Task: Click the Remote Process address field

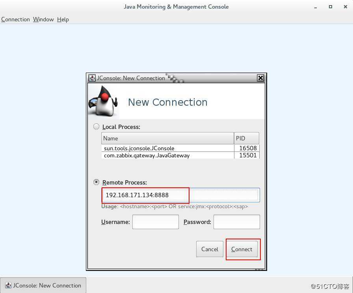Action: (x=180, y=195)
